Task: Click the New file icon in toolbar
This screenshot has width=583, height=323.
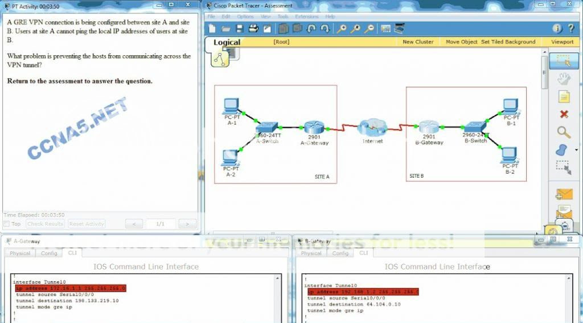Action: pos(212,28)
